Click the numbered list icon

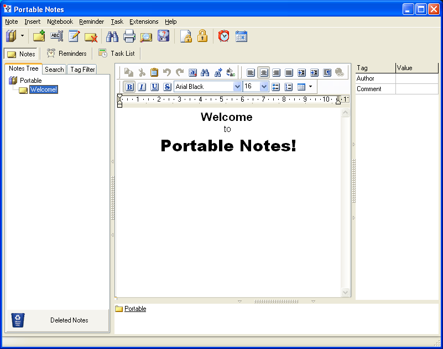289,87
